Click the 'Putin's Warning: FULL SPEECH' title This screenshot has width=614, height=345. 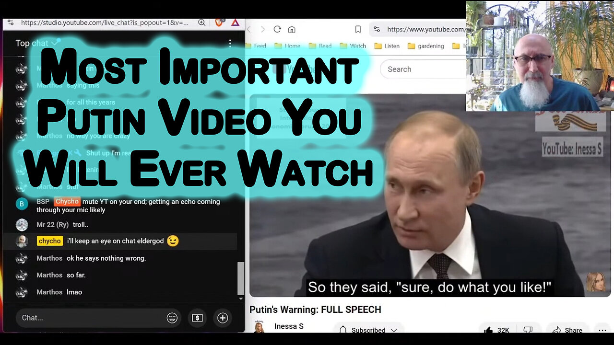(315, 310)
